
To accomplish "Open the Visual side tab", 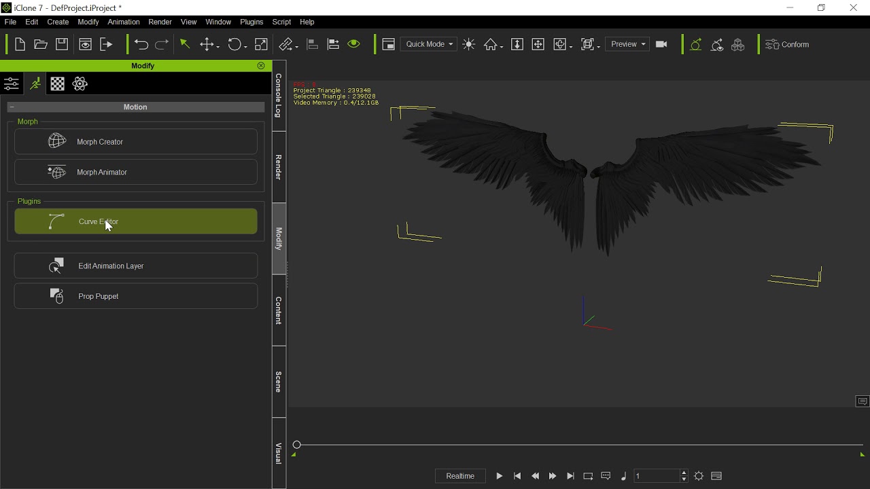I will click(x=279, y=453).
